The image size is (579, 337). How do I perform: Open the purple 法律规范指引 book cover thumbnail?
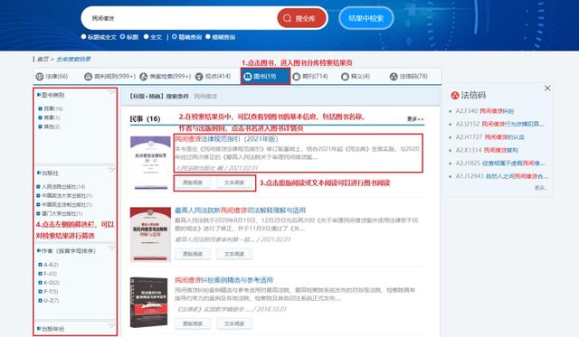(150, 163)
